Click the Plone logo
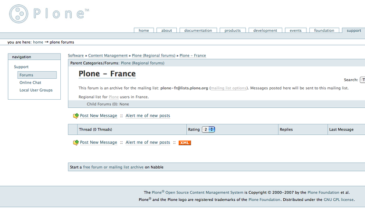The width and height of the screenshot is (365, 215). click(49, 14)
